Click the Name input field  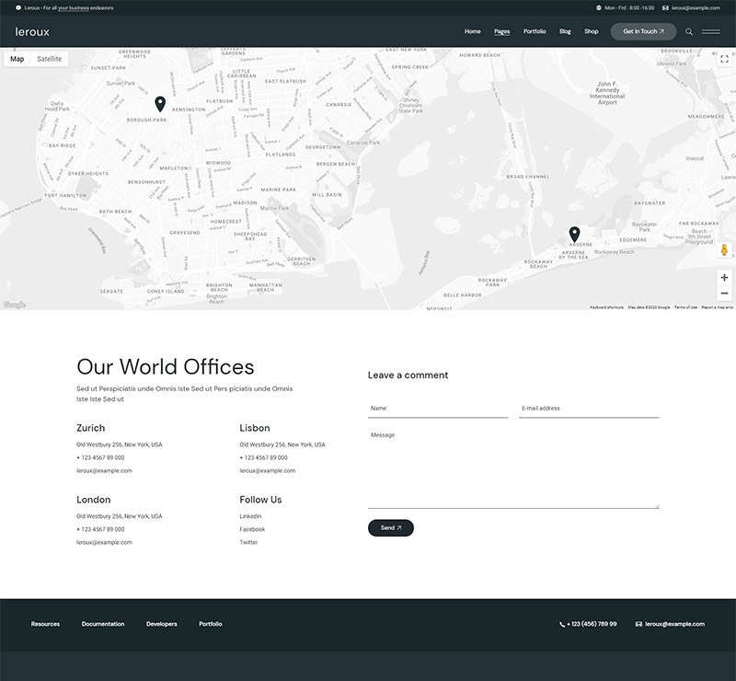pyautogui.click(x=438, y=408)
